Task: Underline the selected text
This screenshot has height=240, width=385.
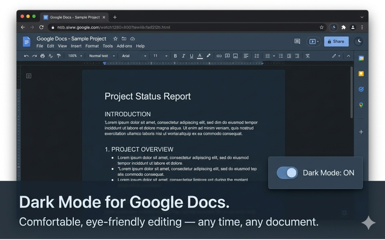Action: point(192,56)
